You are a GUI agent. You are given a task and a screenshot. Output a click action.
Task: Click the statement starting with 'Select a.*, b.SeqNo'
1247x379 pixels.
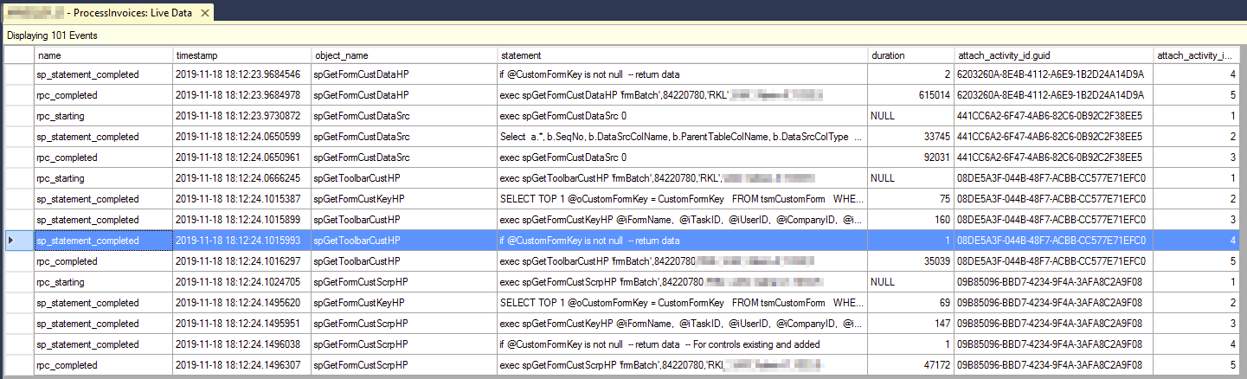tap(682, 137)
